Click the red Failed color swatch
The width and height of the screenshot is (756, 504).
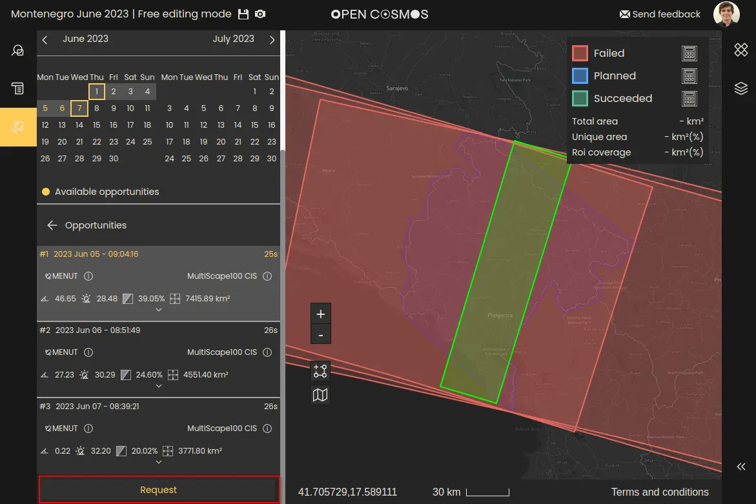coord(580,54)
